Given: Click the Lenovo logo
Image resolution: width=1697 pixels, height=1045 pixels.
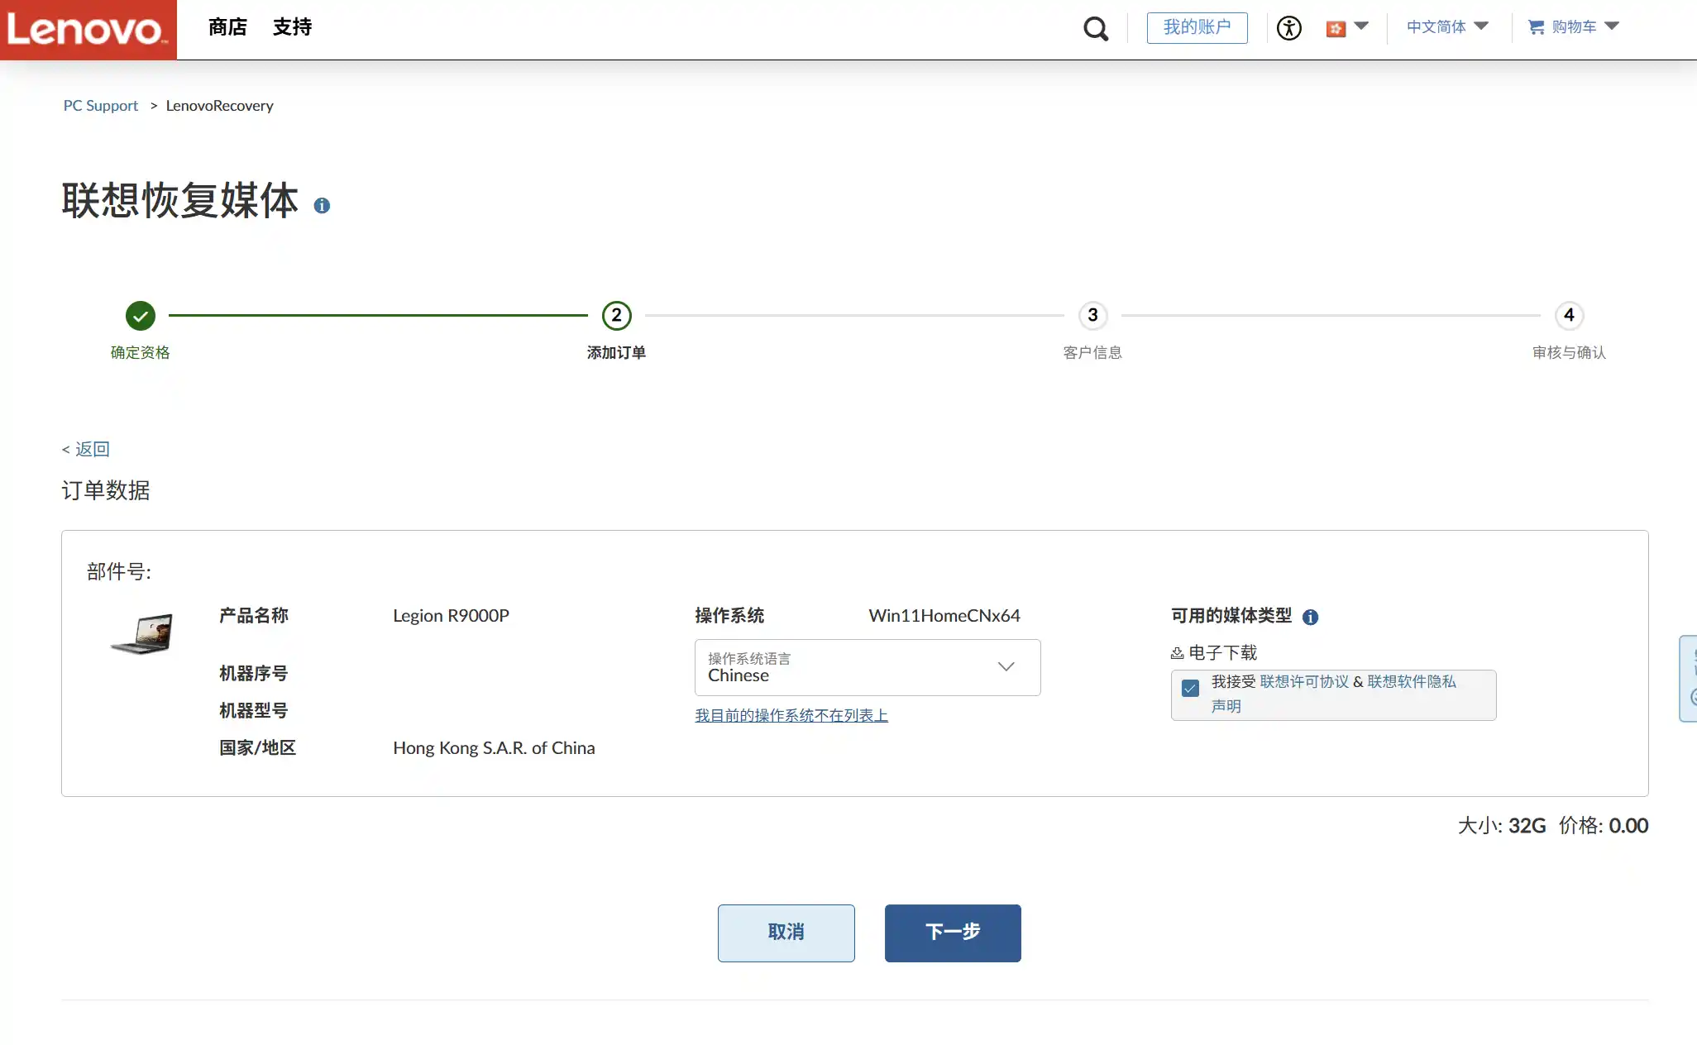Looking at the screenshot, I should click(88, 30).
